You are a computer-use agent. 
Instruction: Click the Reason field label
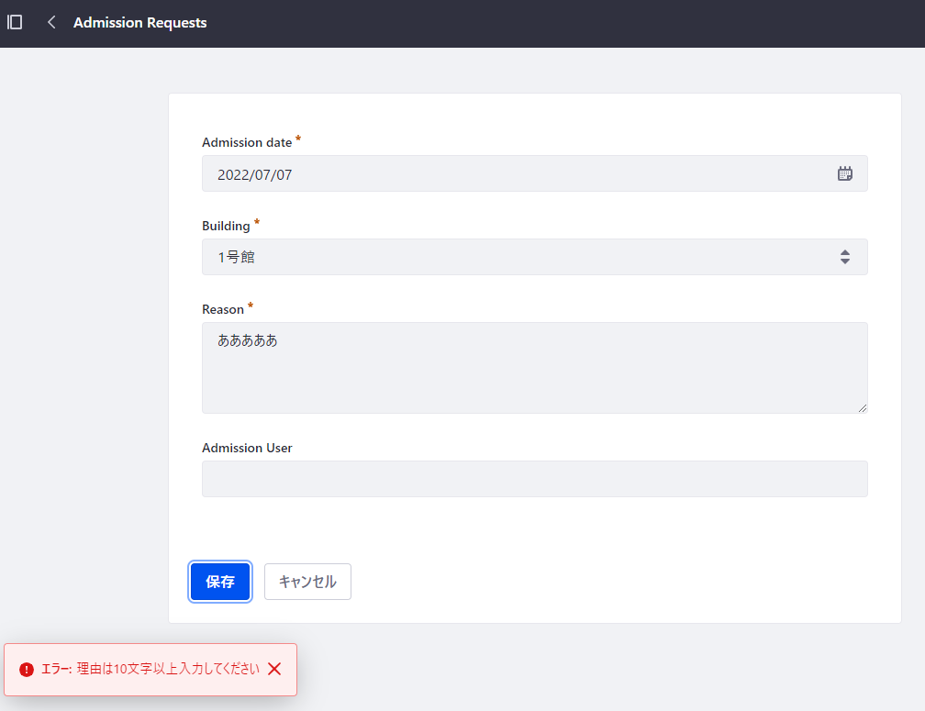pyautogui.click(x=222, y=309)
